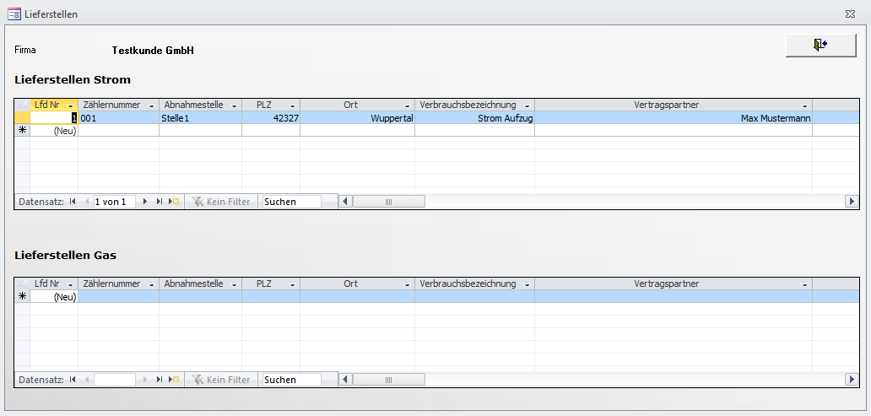Click Suchen search field in Gas navigator

(x=291, y=380)
